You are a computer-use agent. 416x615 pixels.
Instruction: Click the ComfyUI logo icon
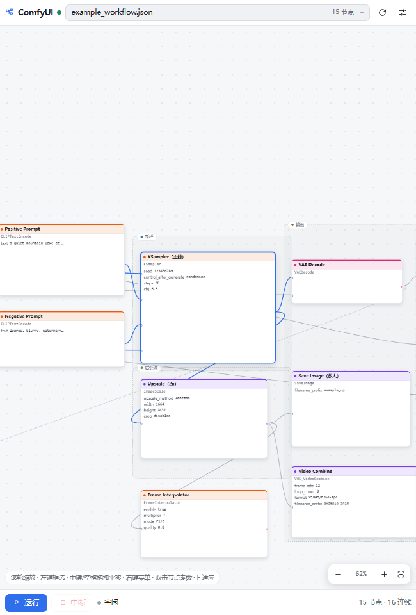click(10, 12)
